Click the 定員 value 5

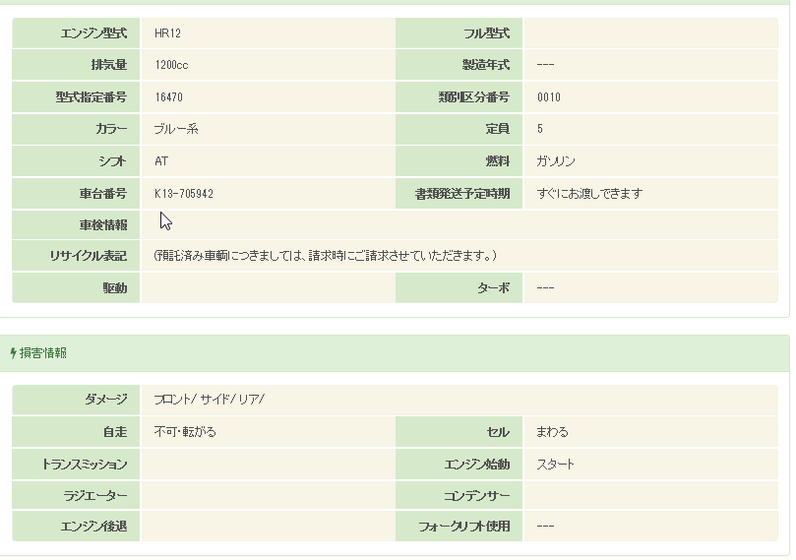[x=540, y=129]
